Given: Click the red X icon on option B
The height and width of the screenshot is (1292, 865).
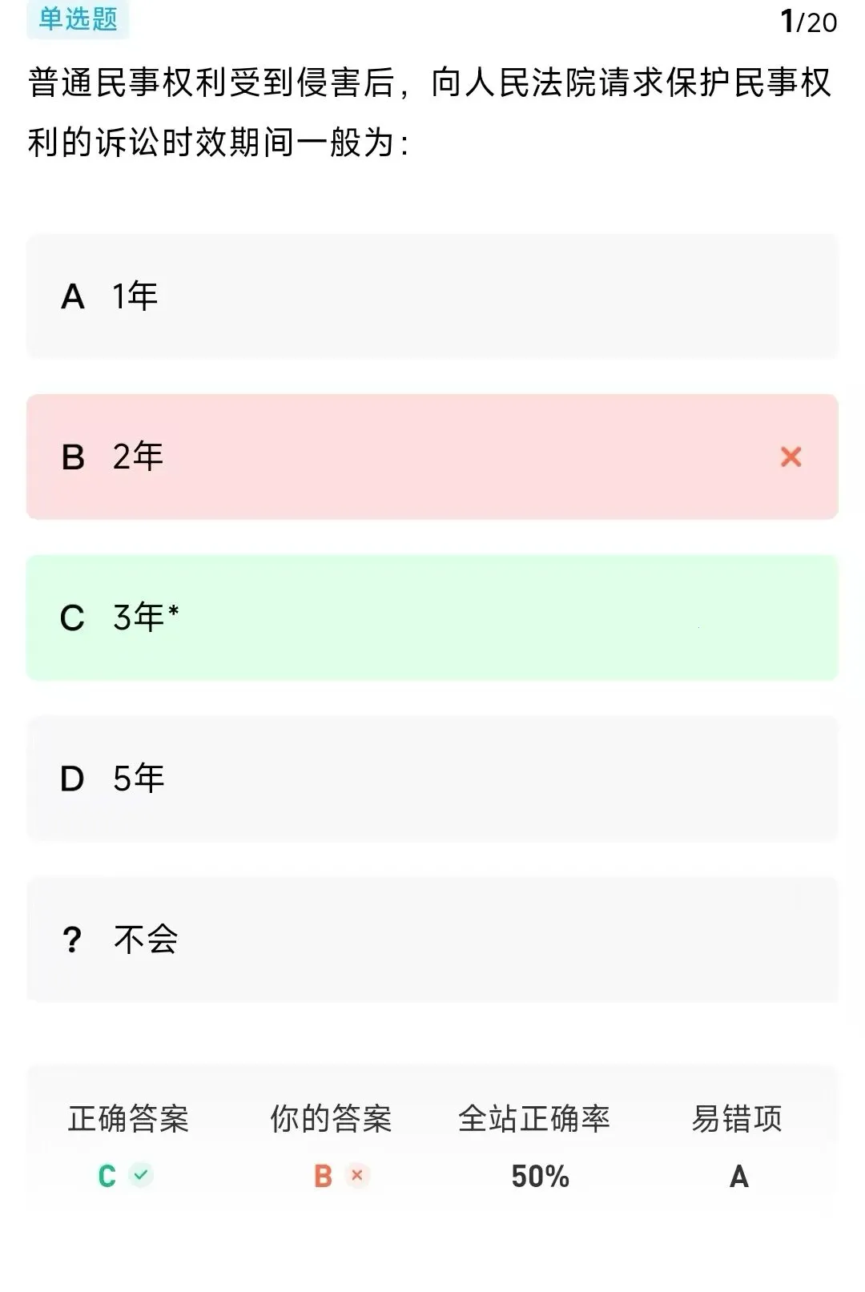Looking at the screenshot, I should coord(791,457).
